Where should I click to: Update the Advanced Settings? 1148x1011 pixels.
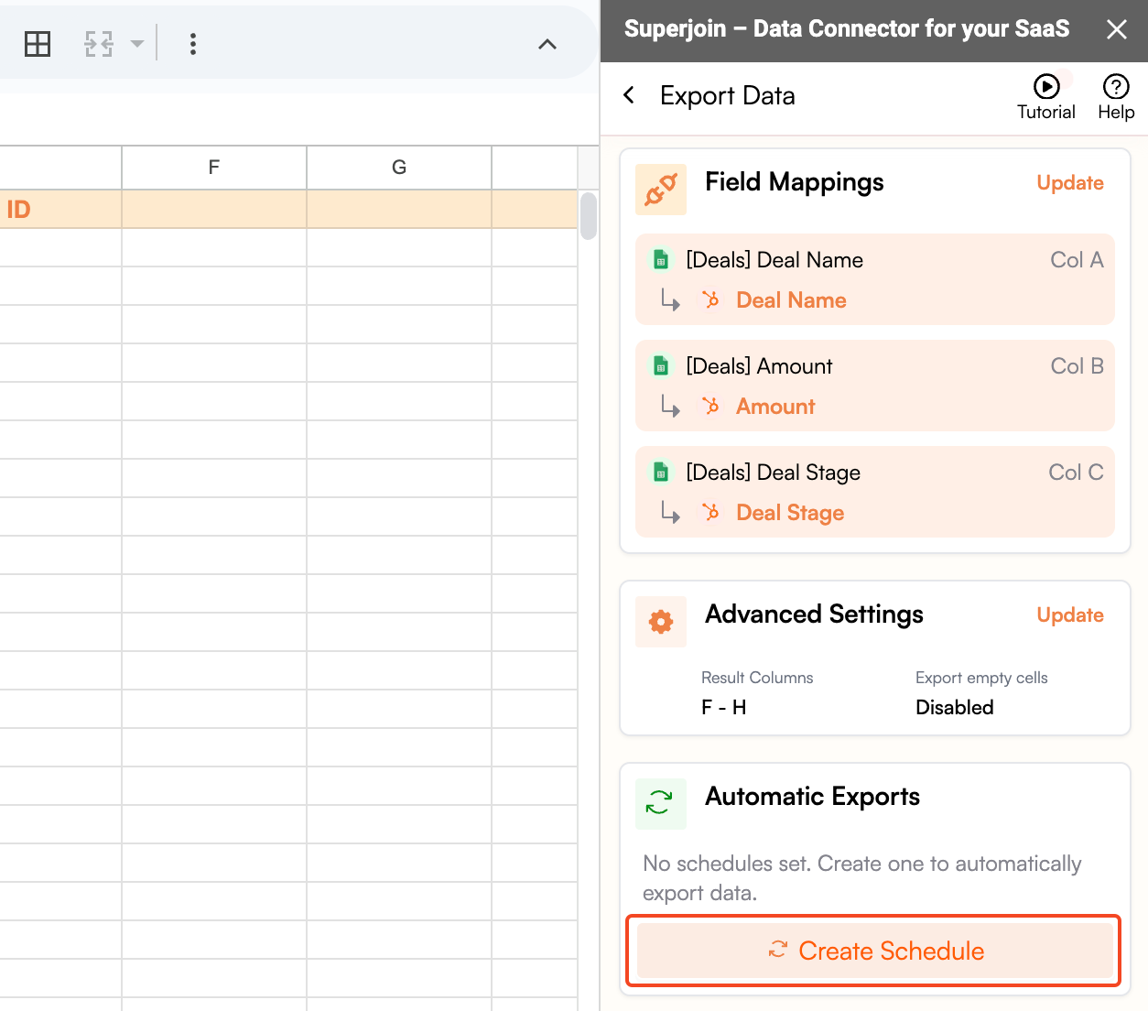click(x=1070, y=615)
